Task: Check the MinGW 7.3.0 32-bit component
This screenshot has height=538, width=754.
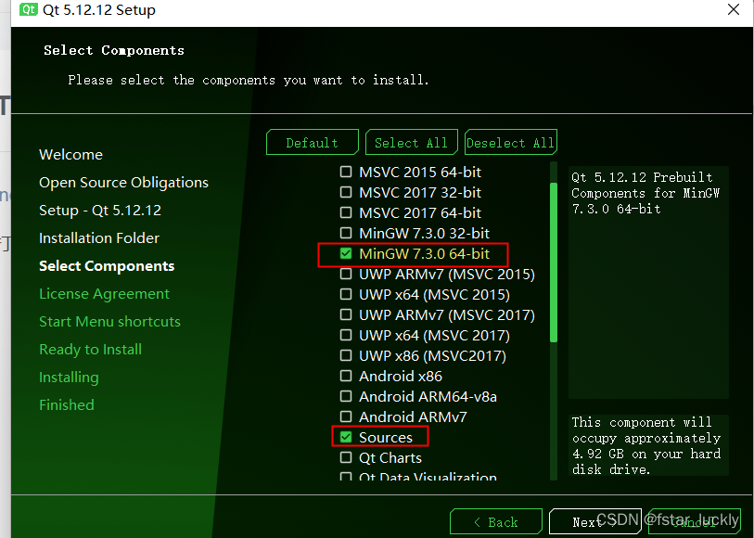Action: click(x=346, y=233)
